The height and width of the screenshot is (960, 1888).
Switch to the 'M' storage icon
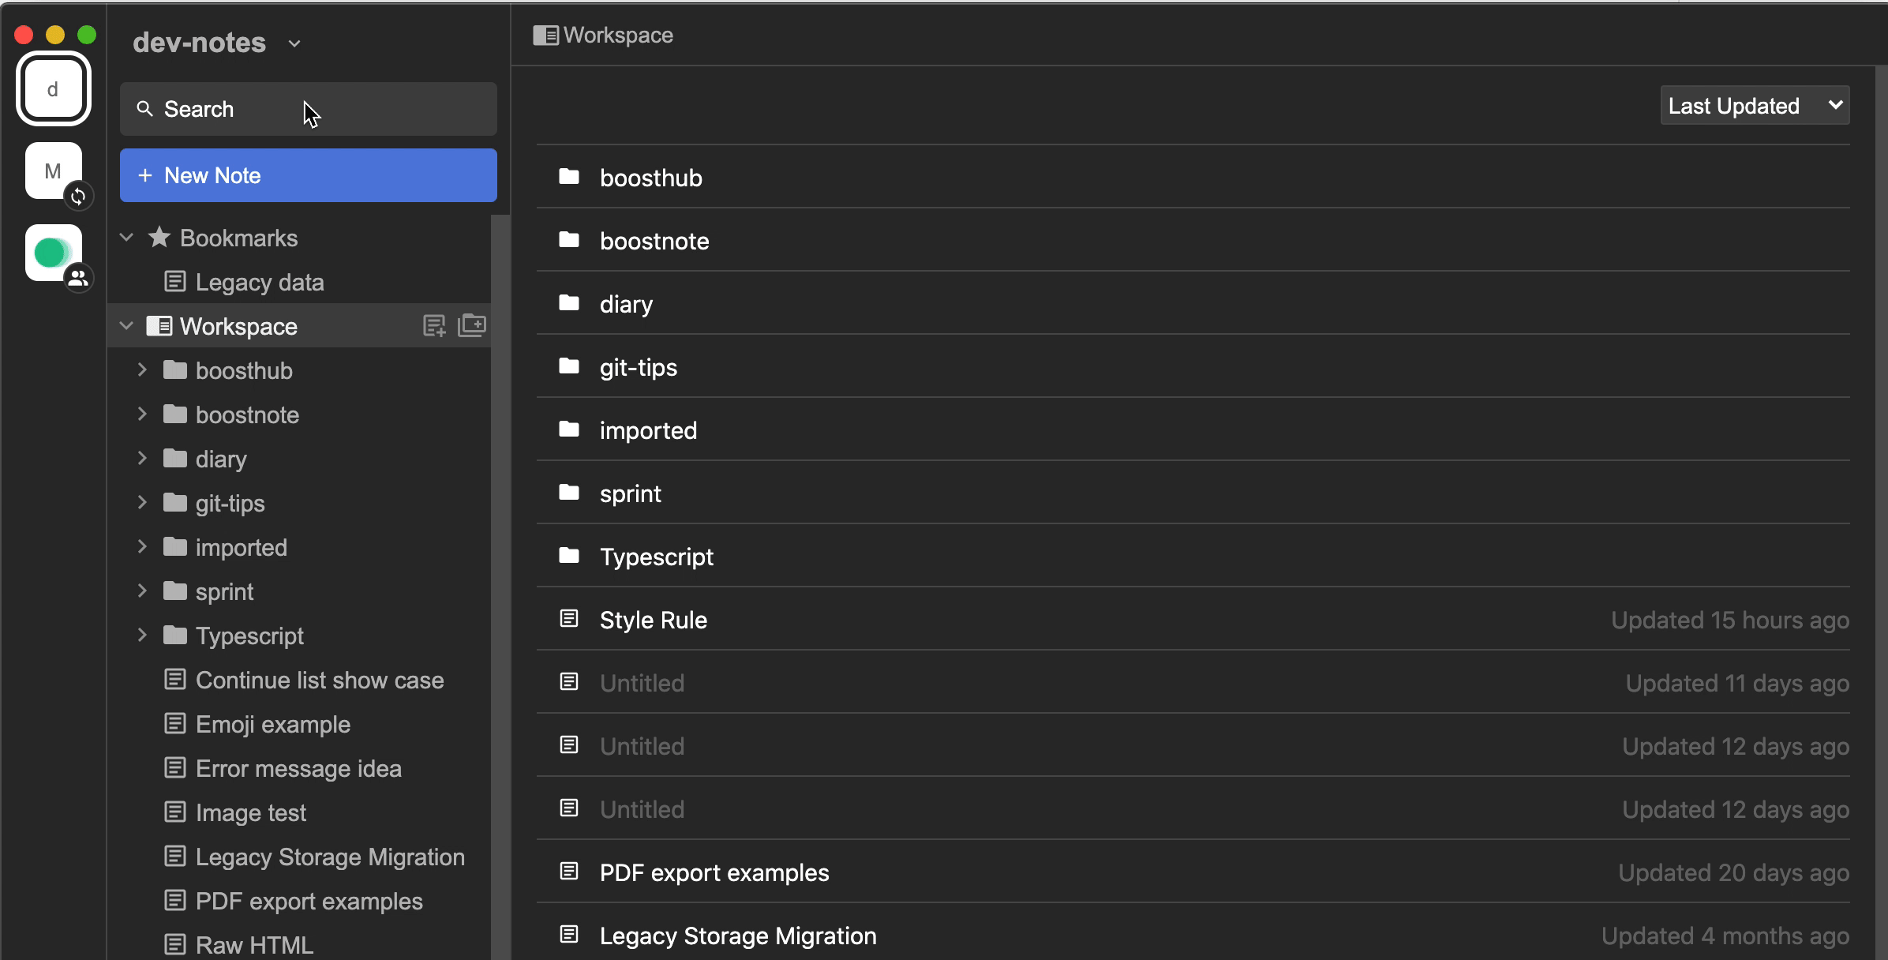pyautogui.click(x=53, y=171)
